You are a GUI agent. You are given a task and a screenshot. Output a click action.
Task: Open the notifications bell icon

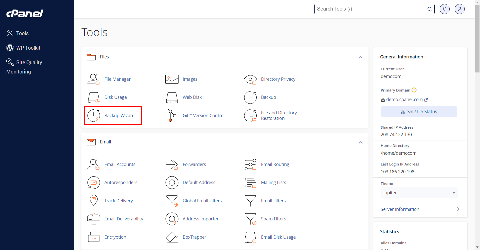tap(444, 9)
